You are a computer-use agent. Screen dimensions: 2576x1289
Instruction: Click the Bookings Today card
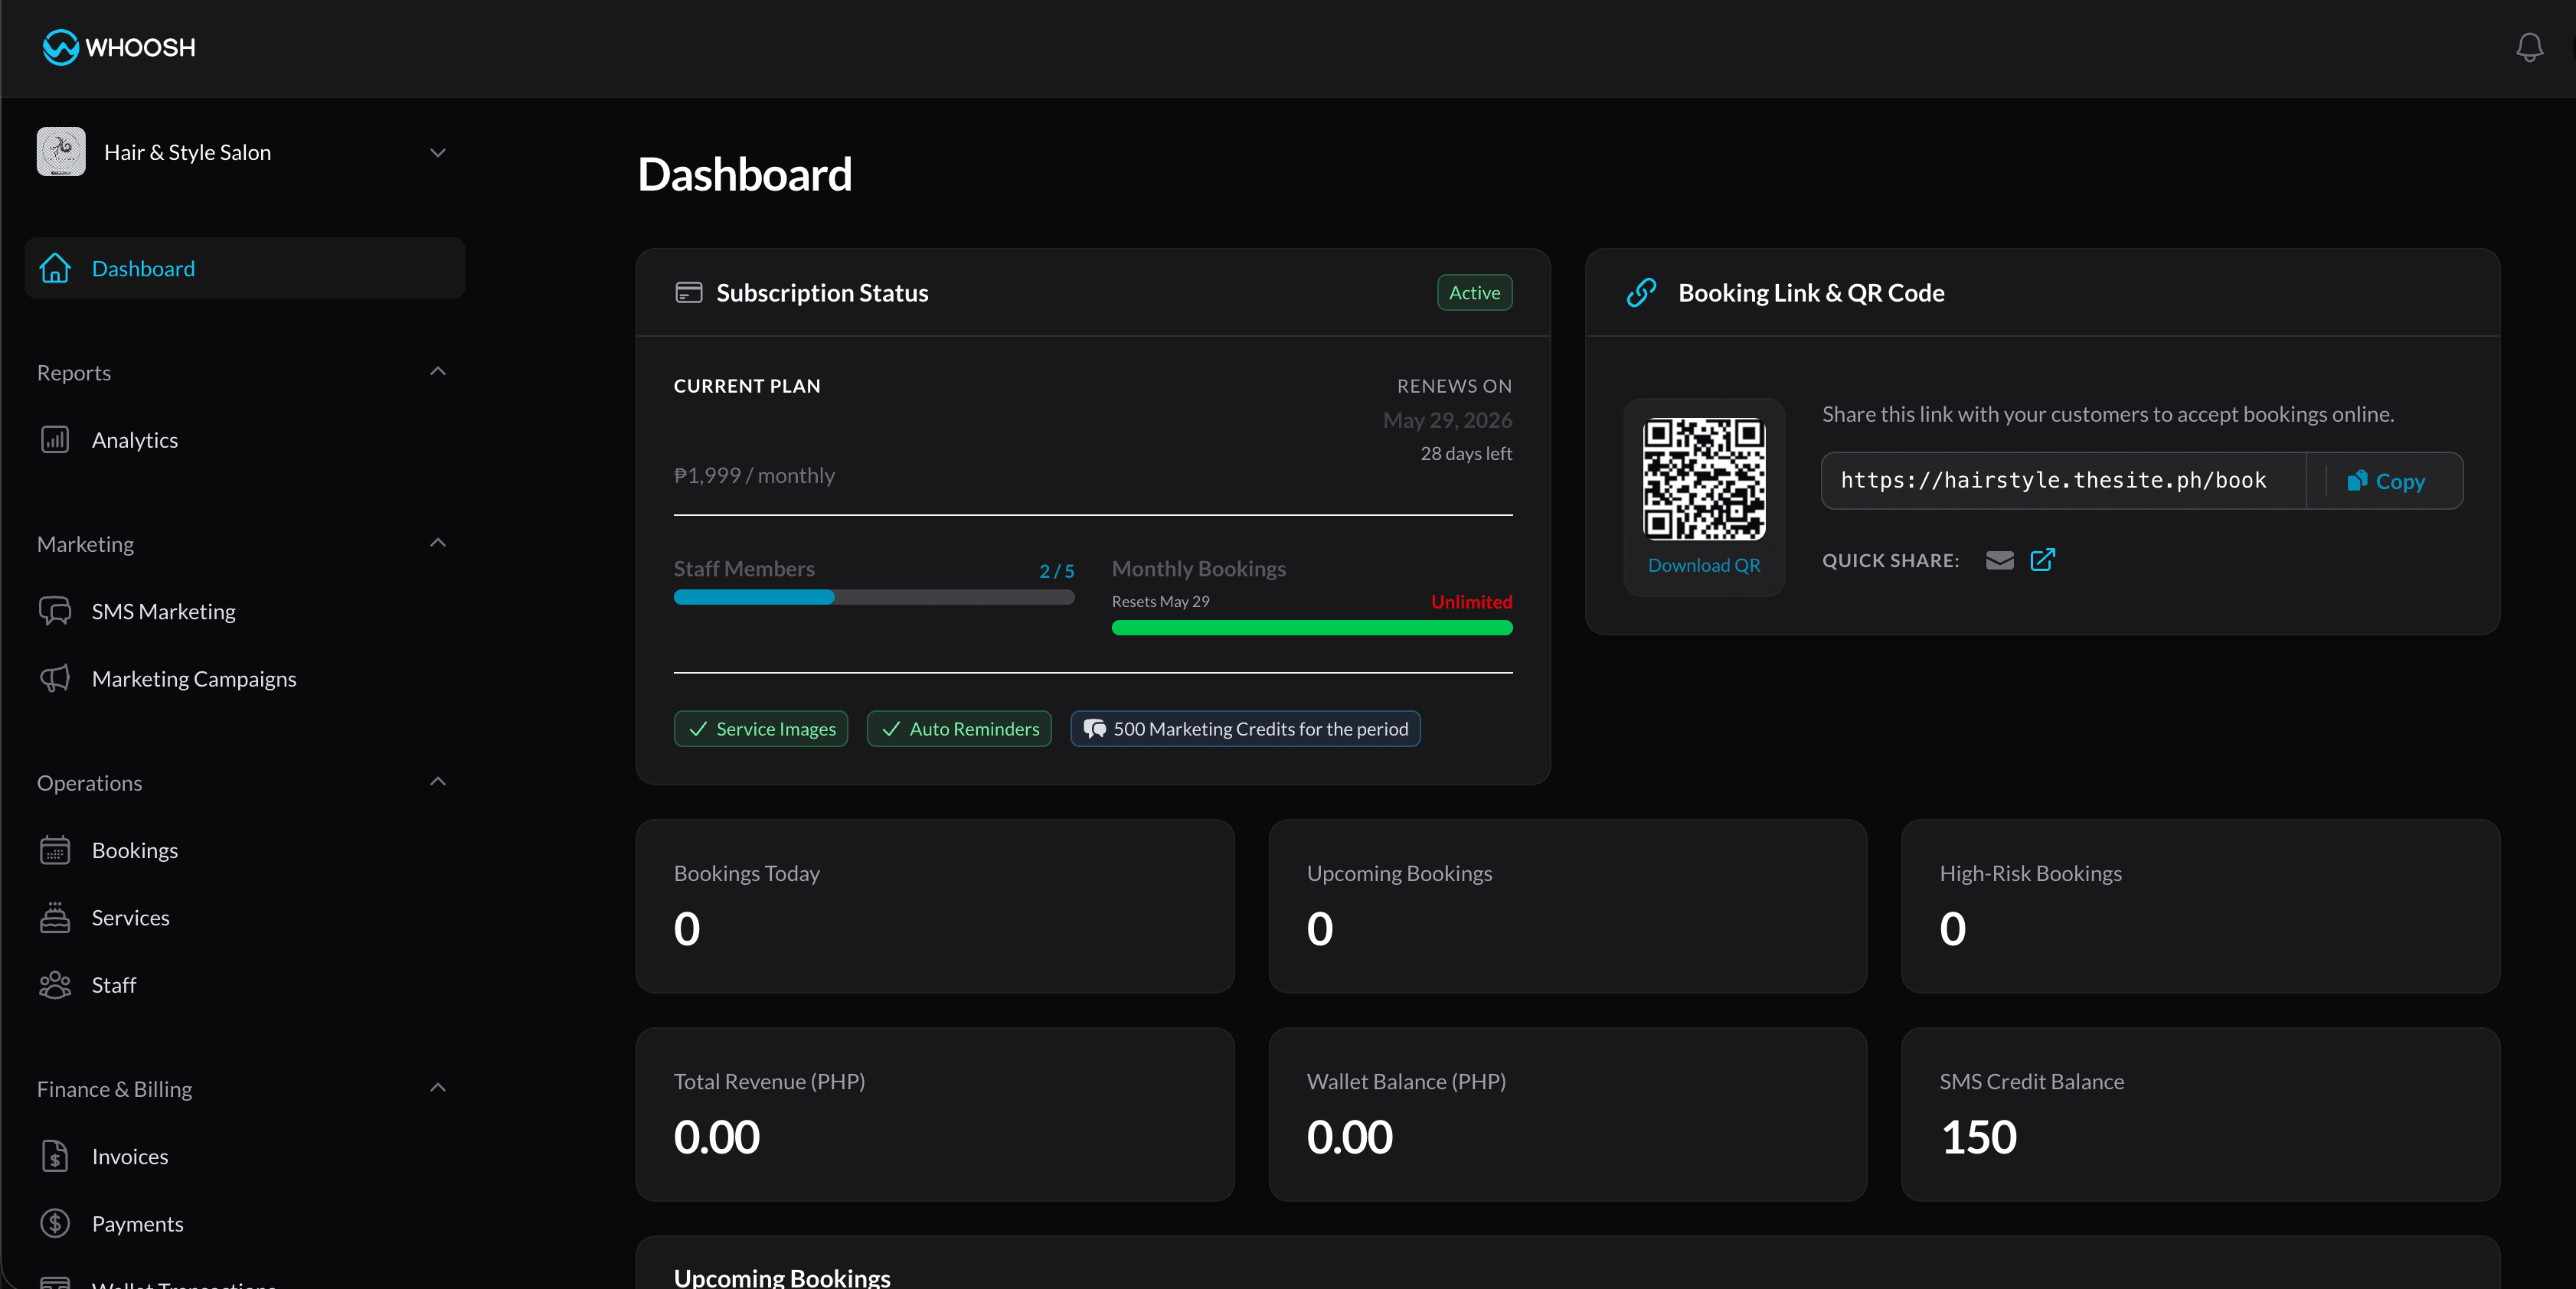point(935,906)
